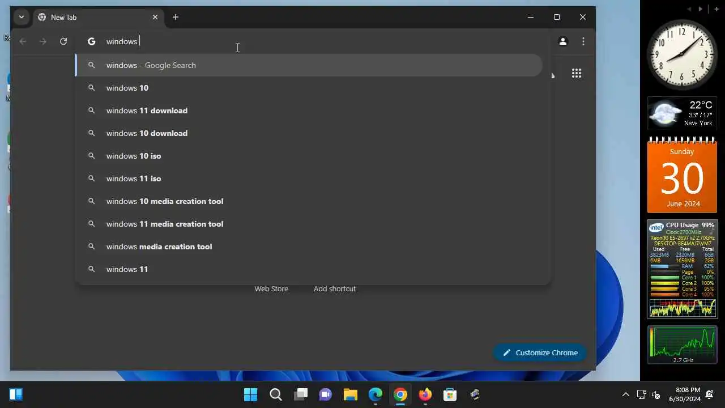Click the Add shortcut tile
Image resolution: width=725 pixels, height=408 pixels.
(335, 288)
